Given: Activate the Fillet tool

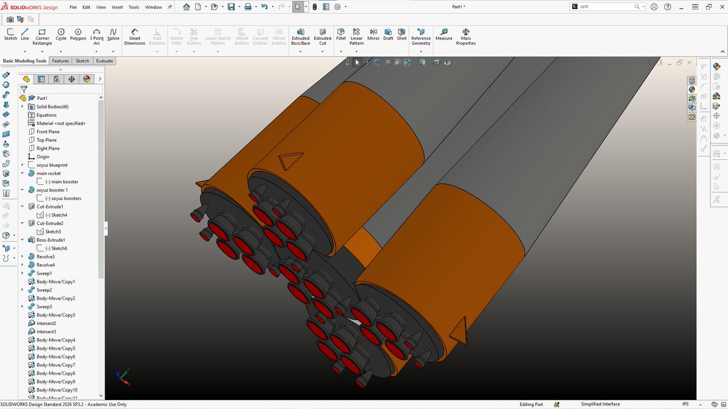Looking at the screenshot, I should 341,36.
